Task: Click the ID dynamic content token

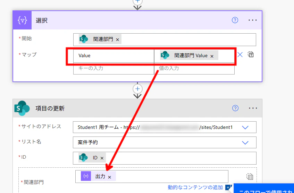Action: (92, 158)
